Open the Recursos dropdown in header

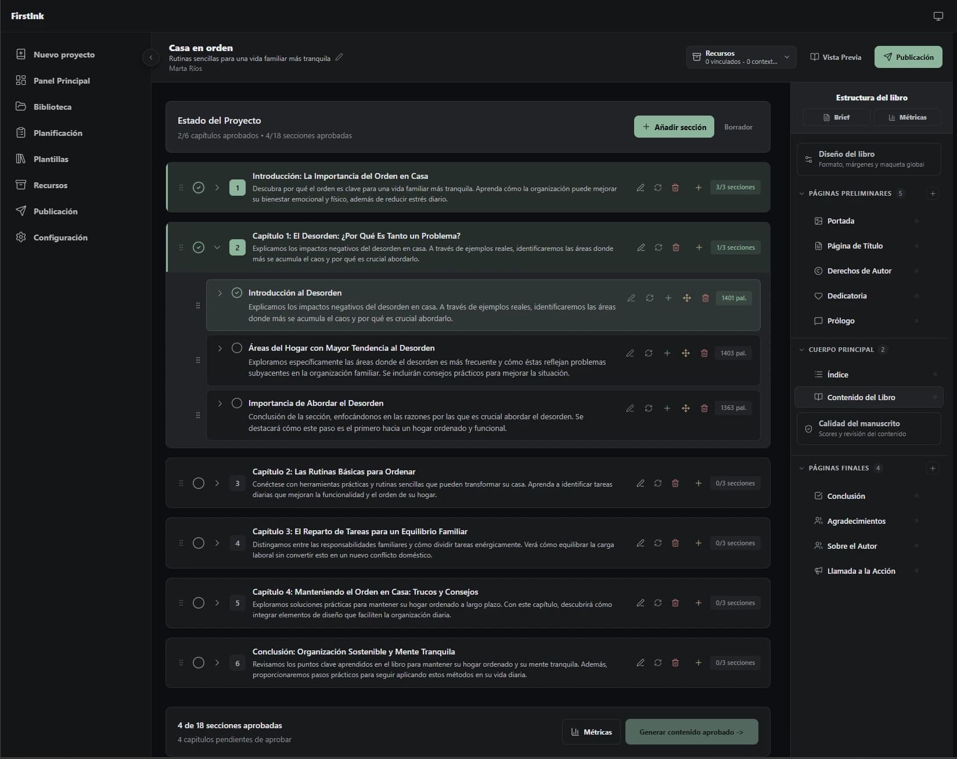[741, 57]
